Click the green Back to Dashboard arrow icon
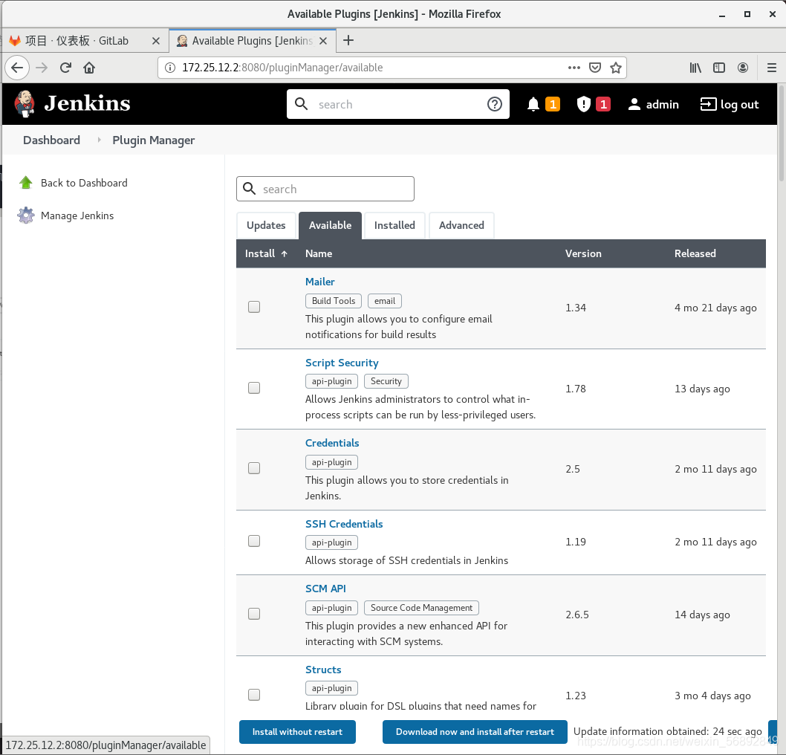This screenshot has width=786, height=755. point(25,183)
